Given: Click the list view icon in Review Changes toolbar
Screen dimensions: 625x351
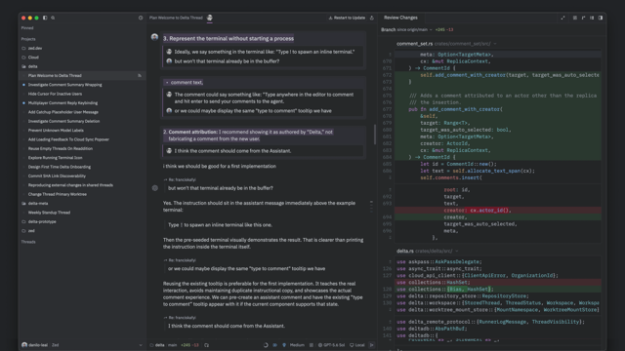Looking at the screenshot, I should coord(592,18).
